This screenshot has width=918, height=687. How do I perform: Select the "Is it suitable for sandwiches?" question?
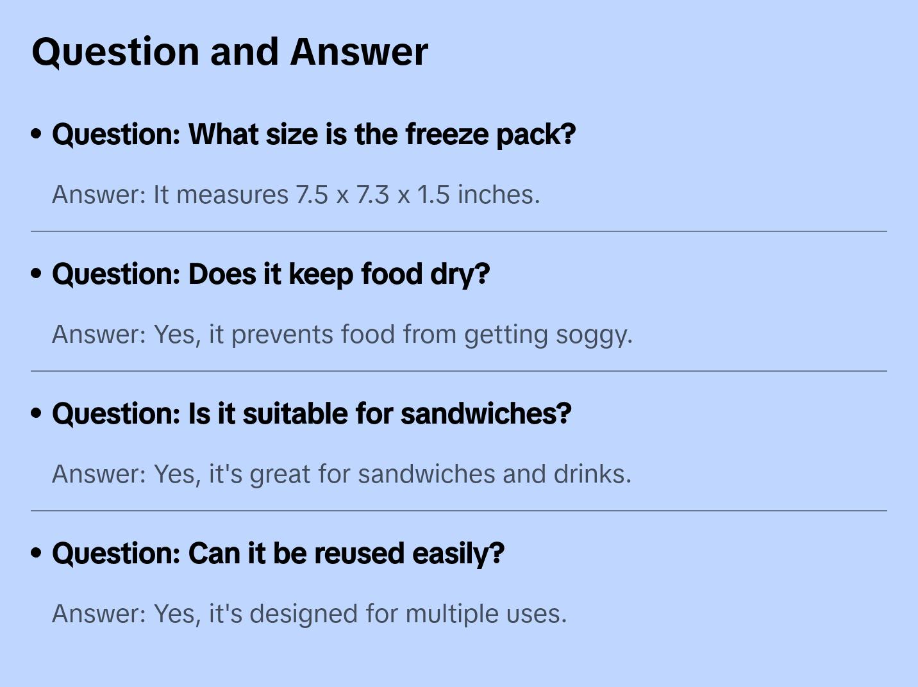point(312,414)
